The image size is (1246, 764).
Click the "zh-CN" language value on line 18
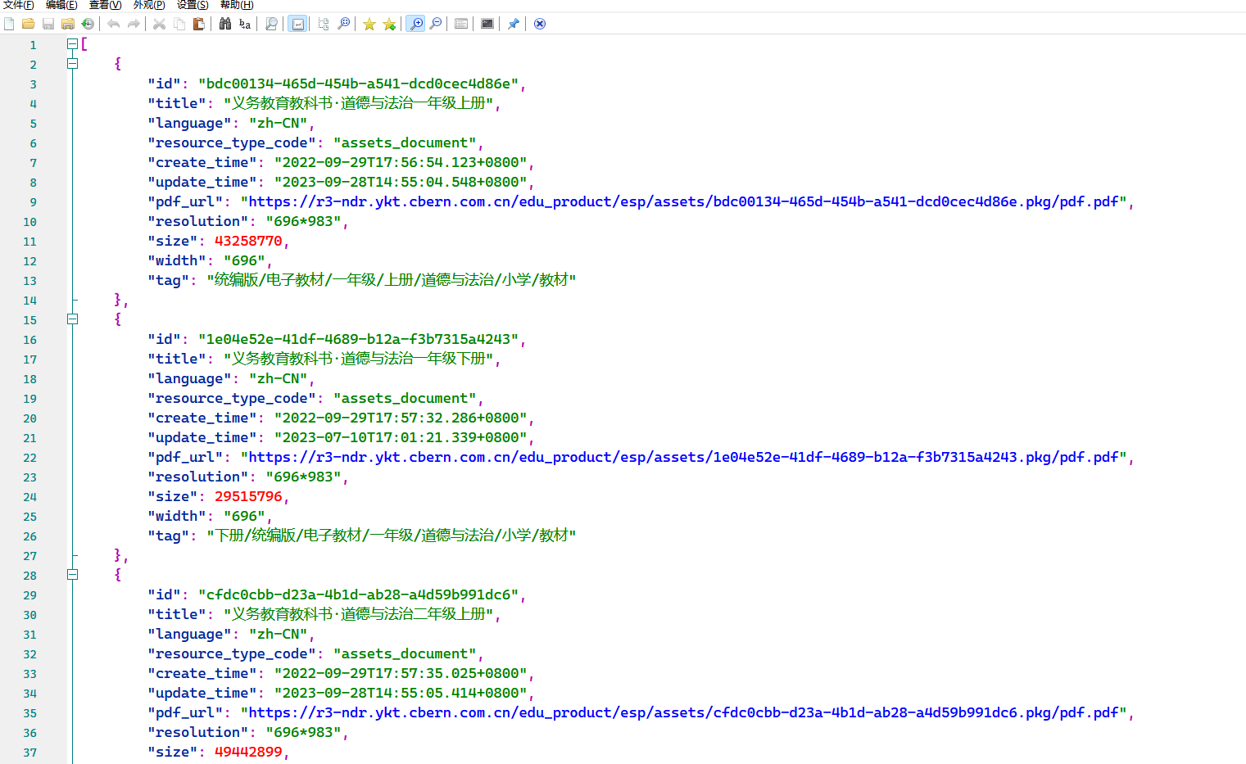(279, 378)
